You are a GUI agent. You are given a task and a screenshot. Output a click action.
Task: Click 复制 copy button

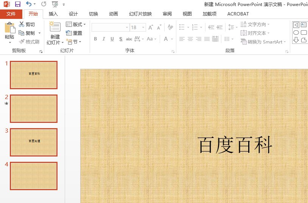[x=26, y=33]
